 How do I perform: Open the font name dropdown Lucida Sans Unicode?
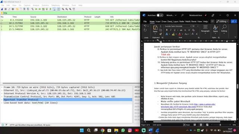point(190,26)
